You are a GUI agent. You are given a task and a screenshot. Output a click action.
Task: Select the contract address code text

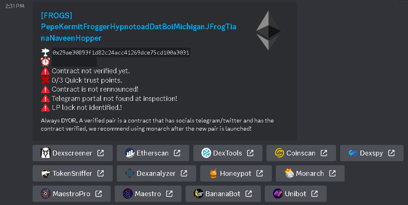tap(121, 52)
